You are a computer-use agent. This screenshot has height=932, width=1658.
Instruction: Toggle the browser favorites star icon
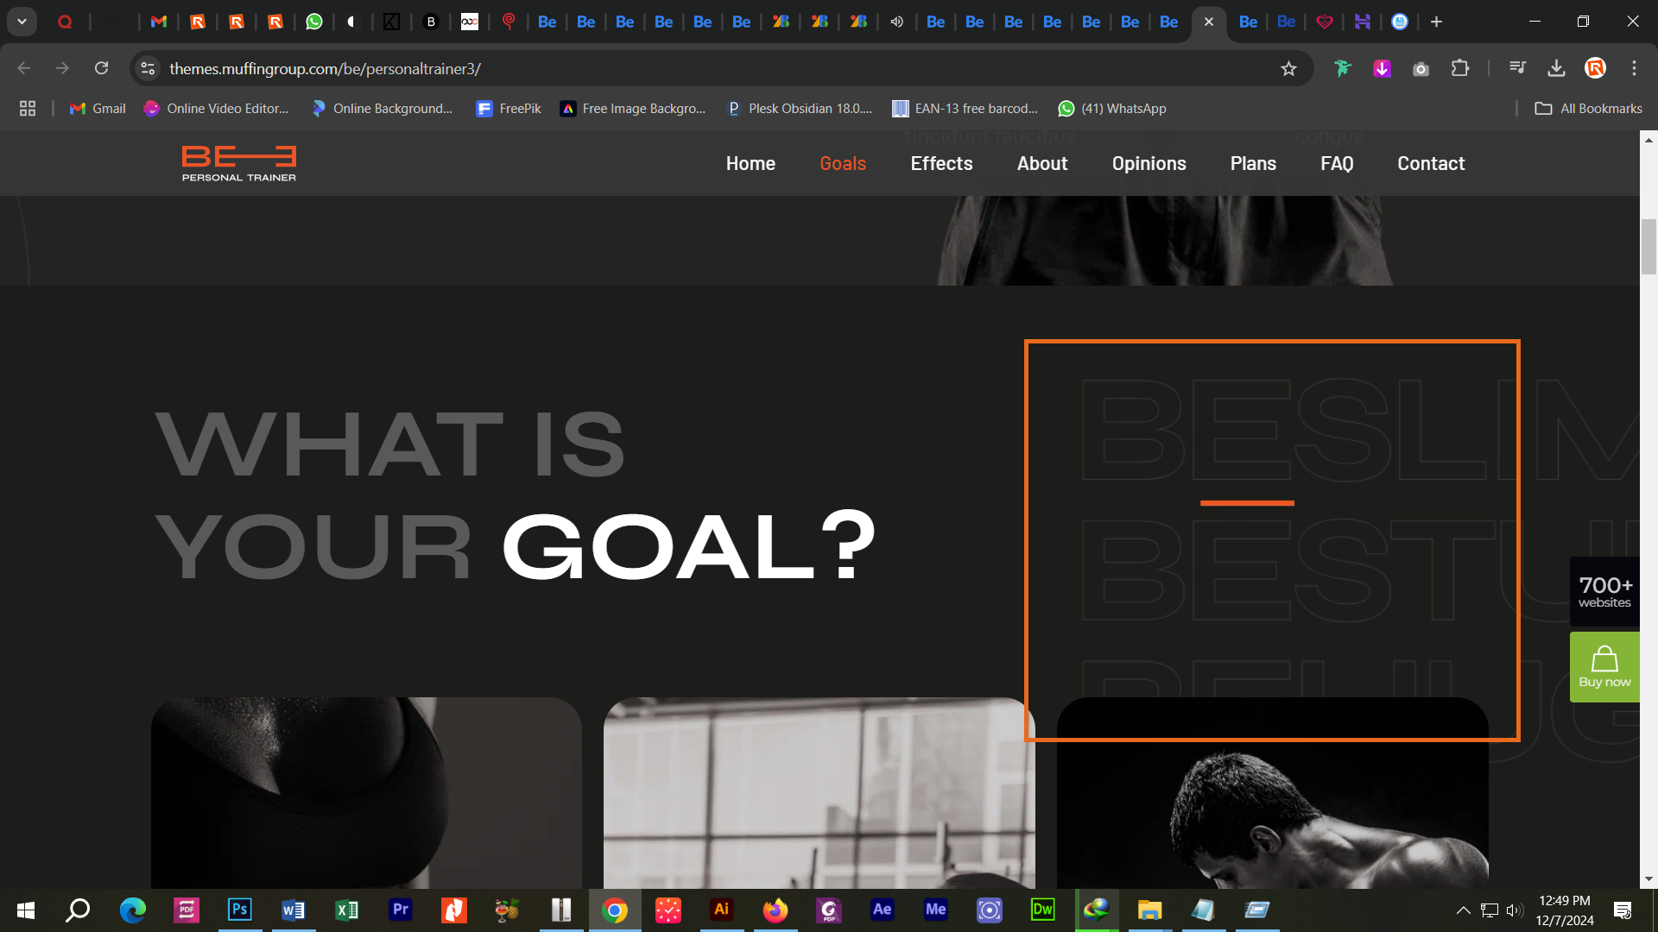tap(1288, 68)
